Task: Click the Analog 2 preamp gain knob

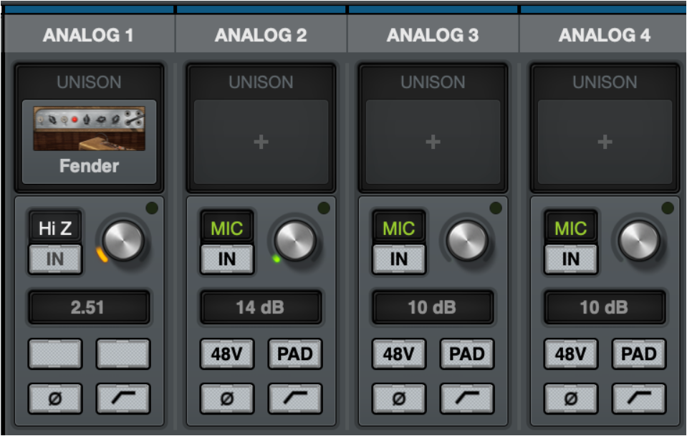Action: coord(295,240)
